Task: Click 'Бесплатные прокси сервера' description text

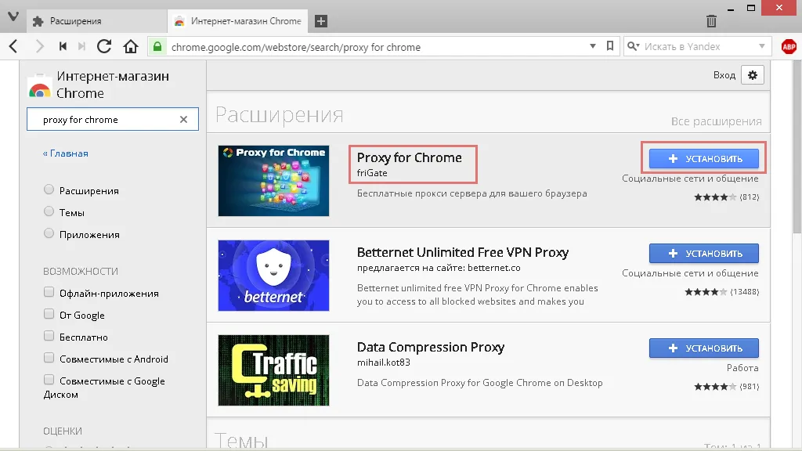Action: tap(472, 194)
